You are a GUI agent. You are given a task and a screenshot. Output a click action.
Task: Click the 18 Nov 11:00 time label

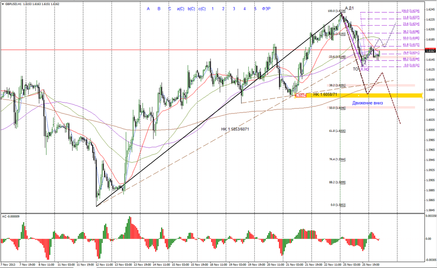tap(218, 264)
